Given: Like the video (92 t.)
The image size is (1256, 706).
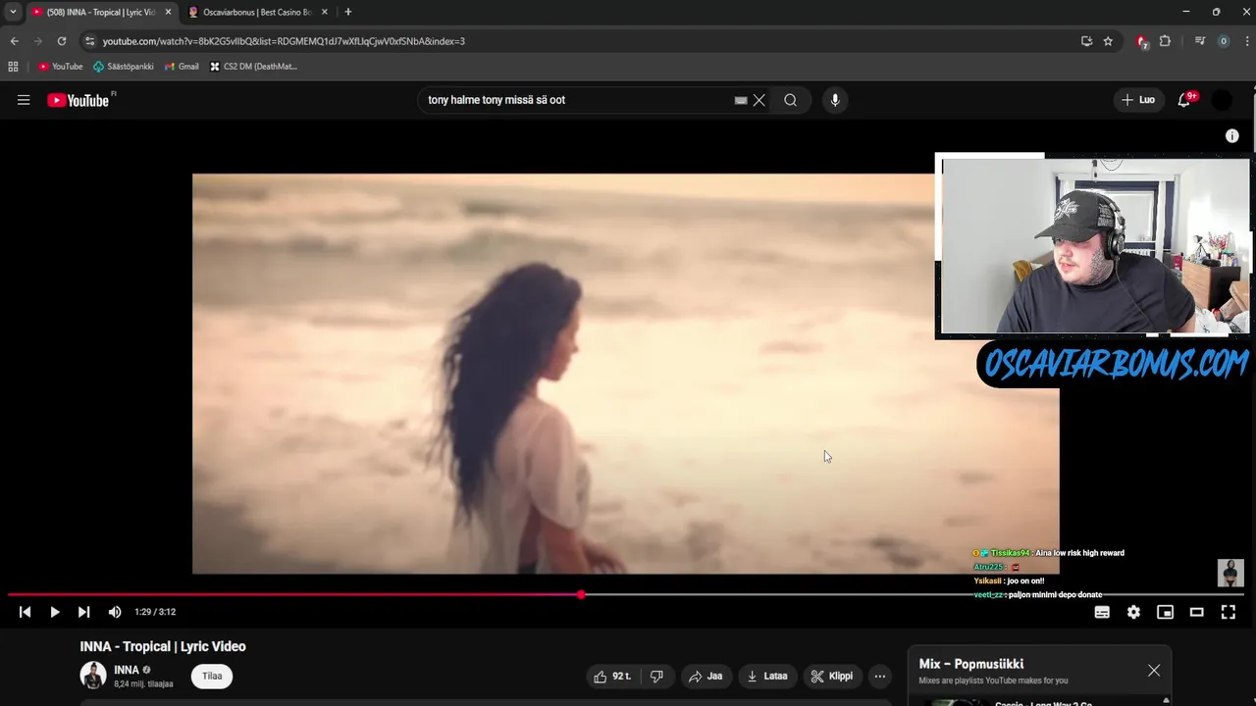Looking at the screenshot, I should [612, 676].
